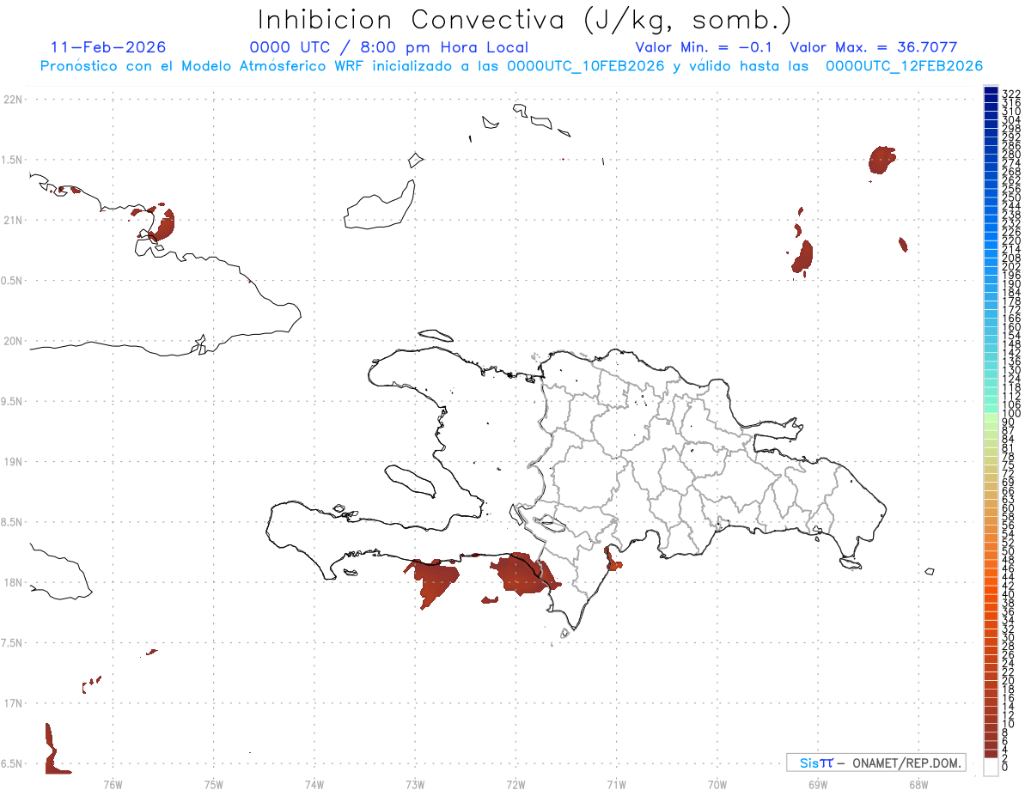Click the '22N' latitude label
This screenshot has height=796, width=1031.
[x=12, y=100]
